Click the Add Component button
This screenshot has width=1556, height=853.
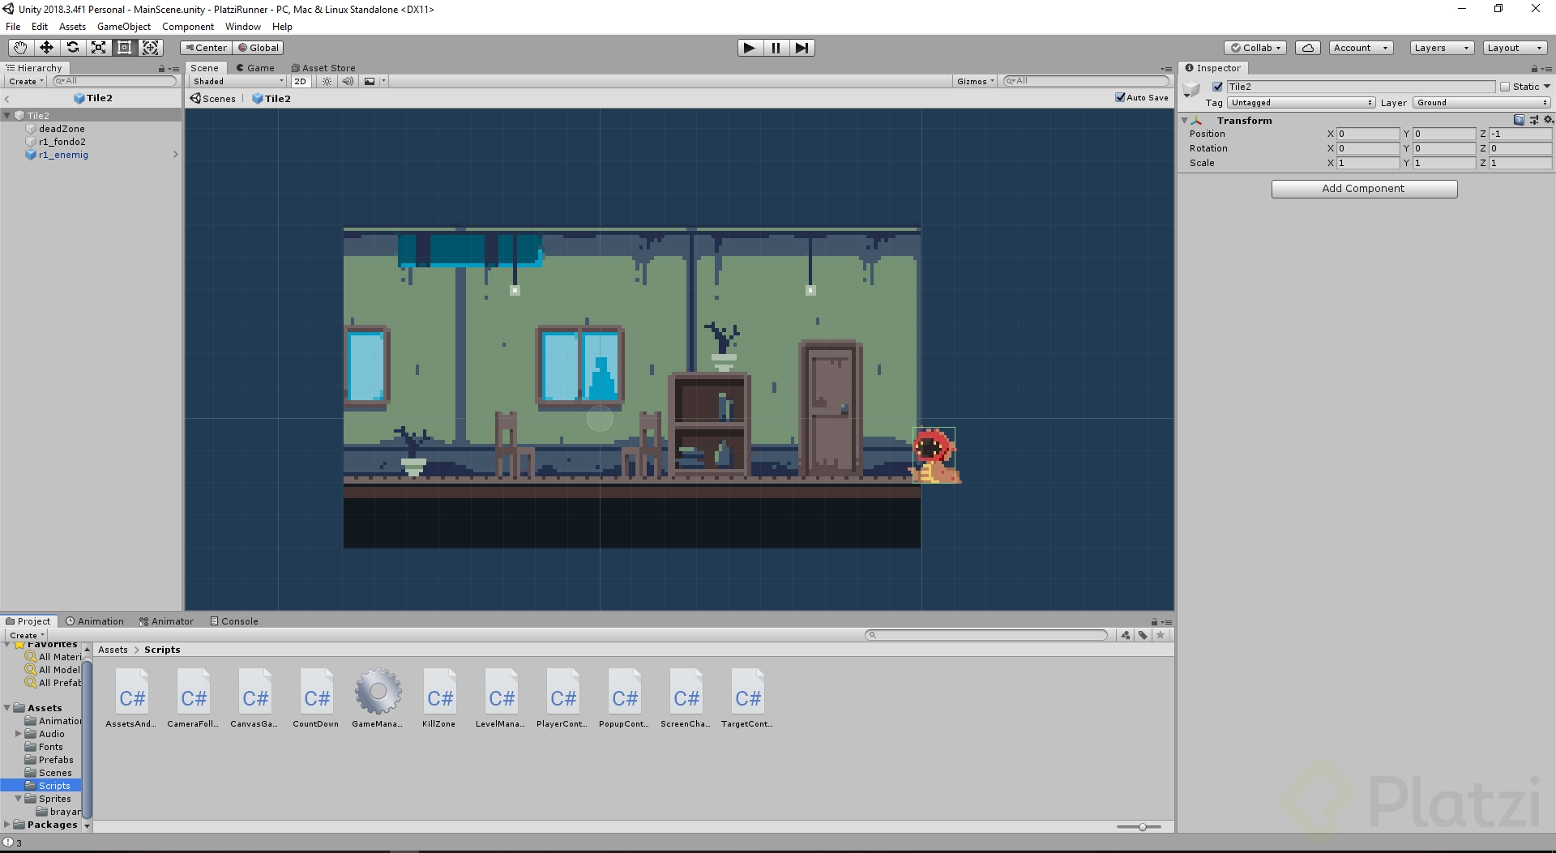coord(1363,188)
